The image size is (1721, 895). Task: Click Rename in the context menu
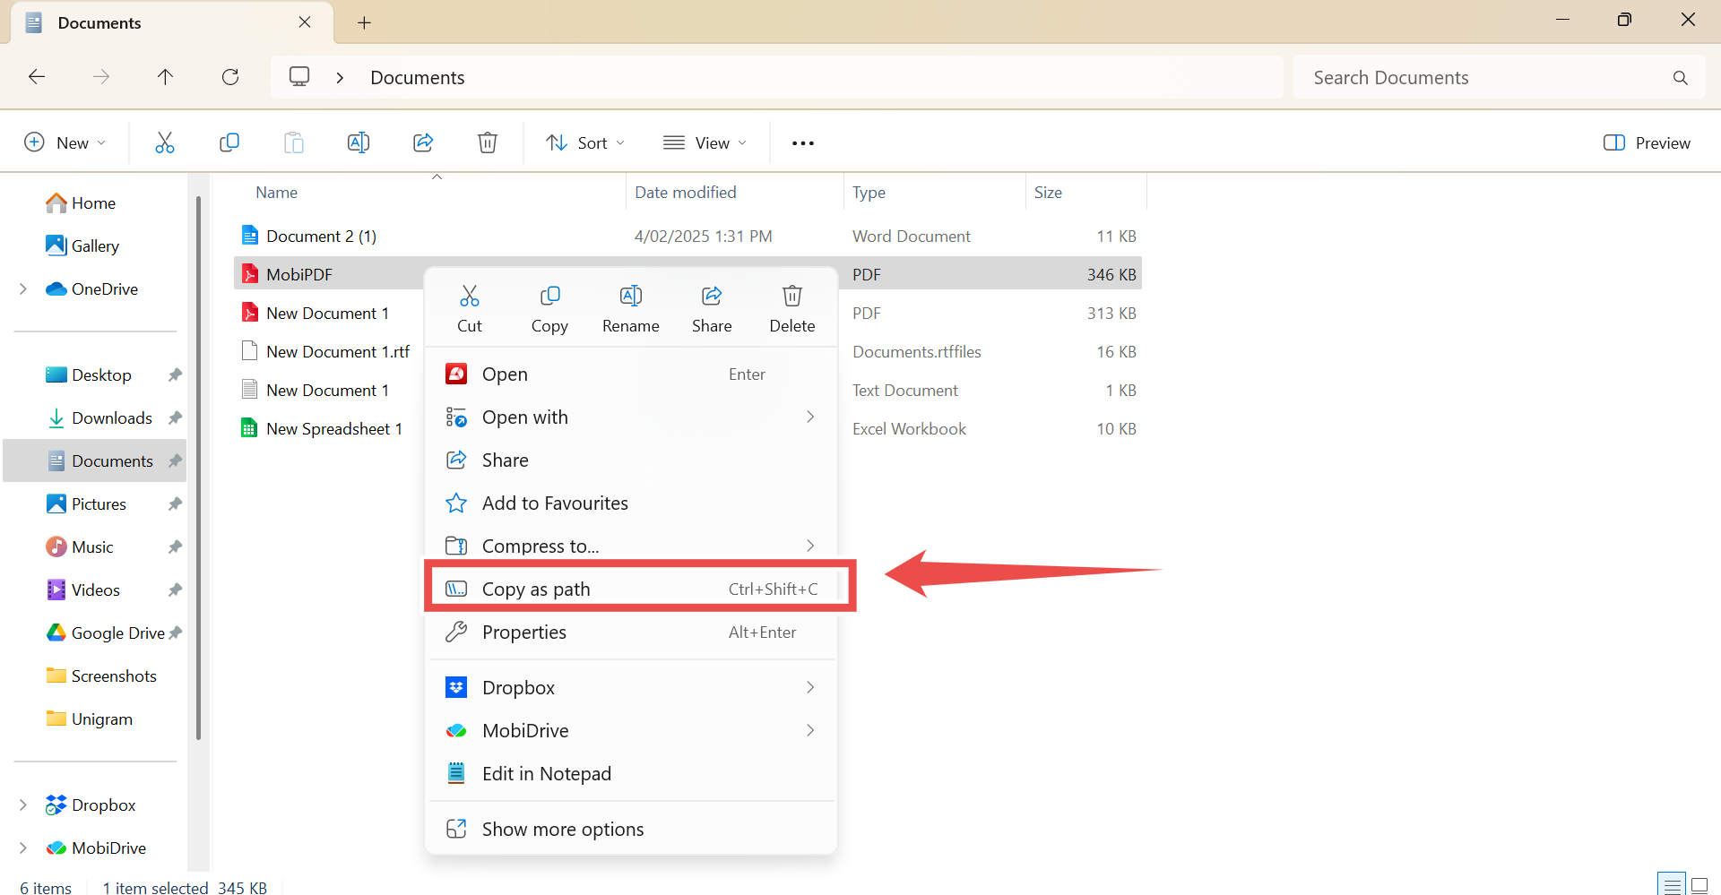tap(631, 309)
